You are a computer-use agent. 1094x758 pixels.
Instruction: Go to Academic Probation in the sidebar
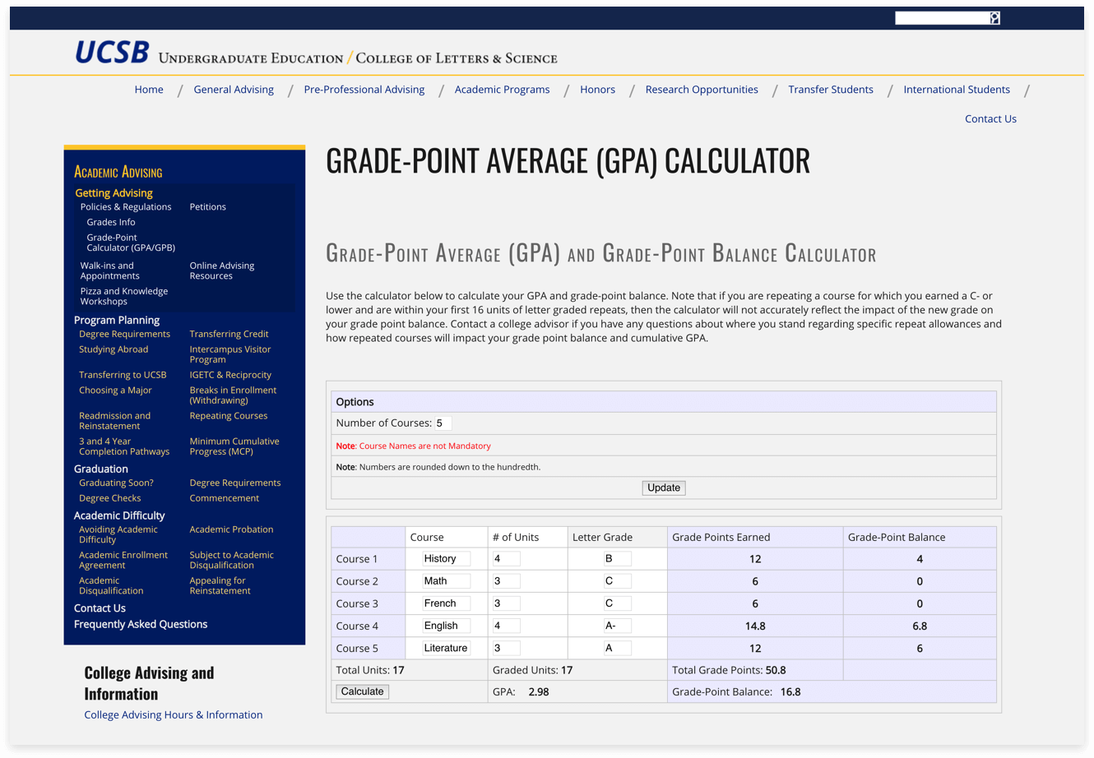pos(231,529)
